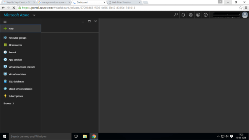Click the Resource groups icon
The height and width of the screenshot is (140, 249).
coord(5,38)
